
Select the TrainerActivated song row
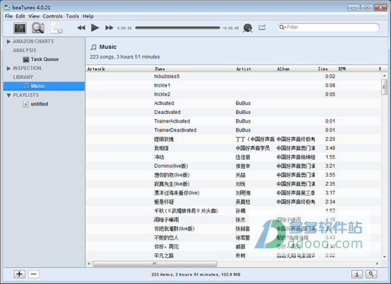pyautogui.click(x=234, y=121)
